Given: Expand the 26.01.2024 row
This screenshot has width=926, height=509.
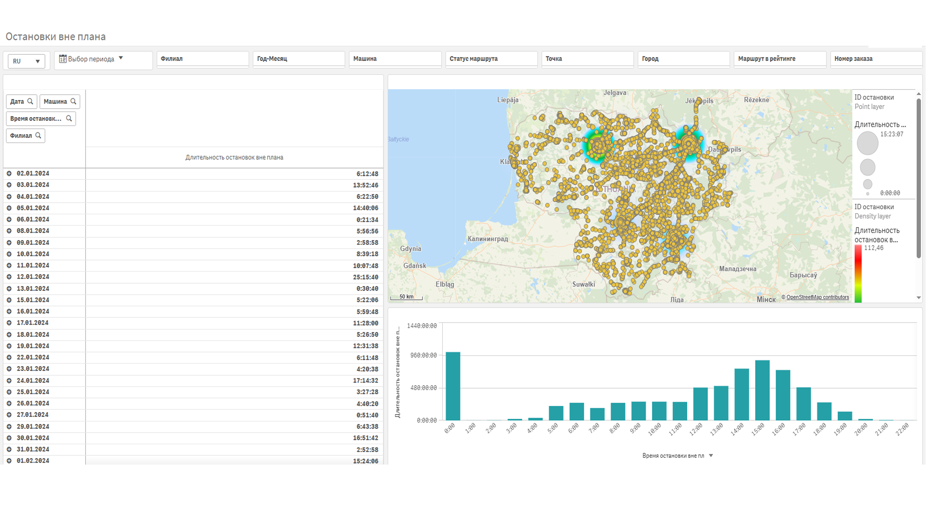Looking at the screenshot, I should click(9, 403).
